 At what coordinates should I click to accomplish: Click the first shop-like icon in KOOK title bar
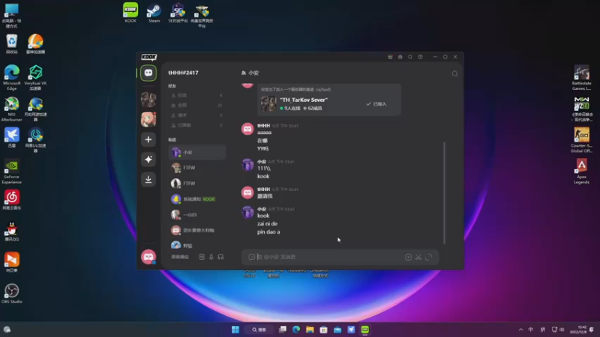point(390,57)
